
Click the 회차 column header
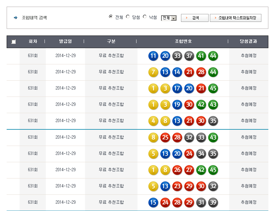coord(33,41)
